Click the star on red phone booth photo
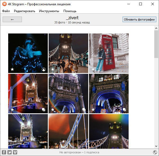159x156 pixels. coord(93,69)
